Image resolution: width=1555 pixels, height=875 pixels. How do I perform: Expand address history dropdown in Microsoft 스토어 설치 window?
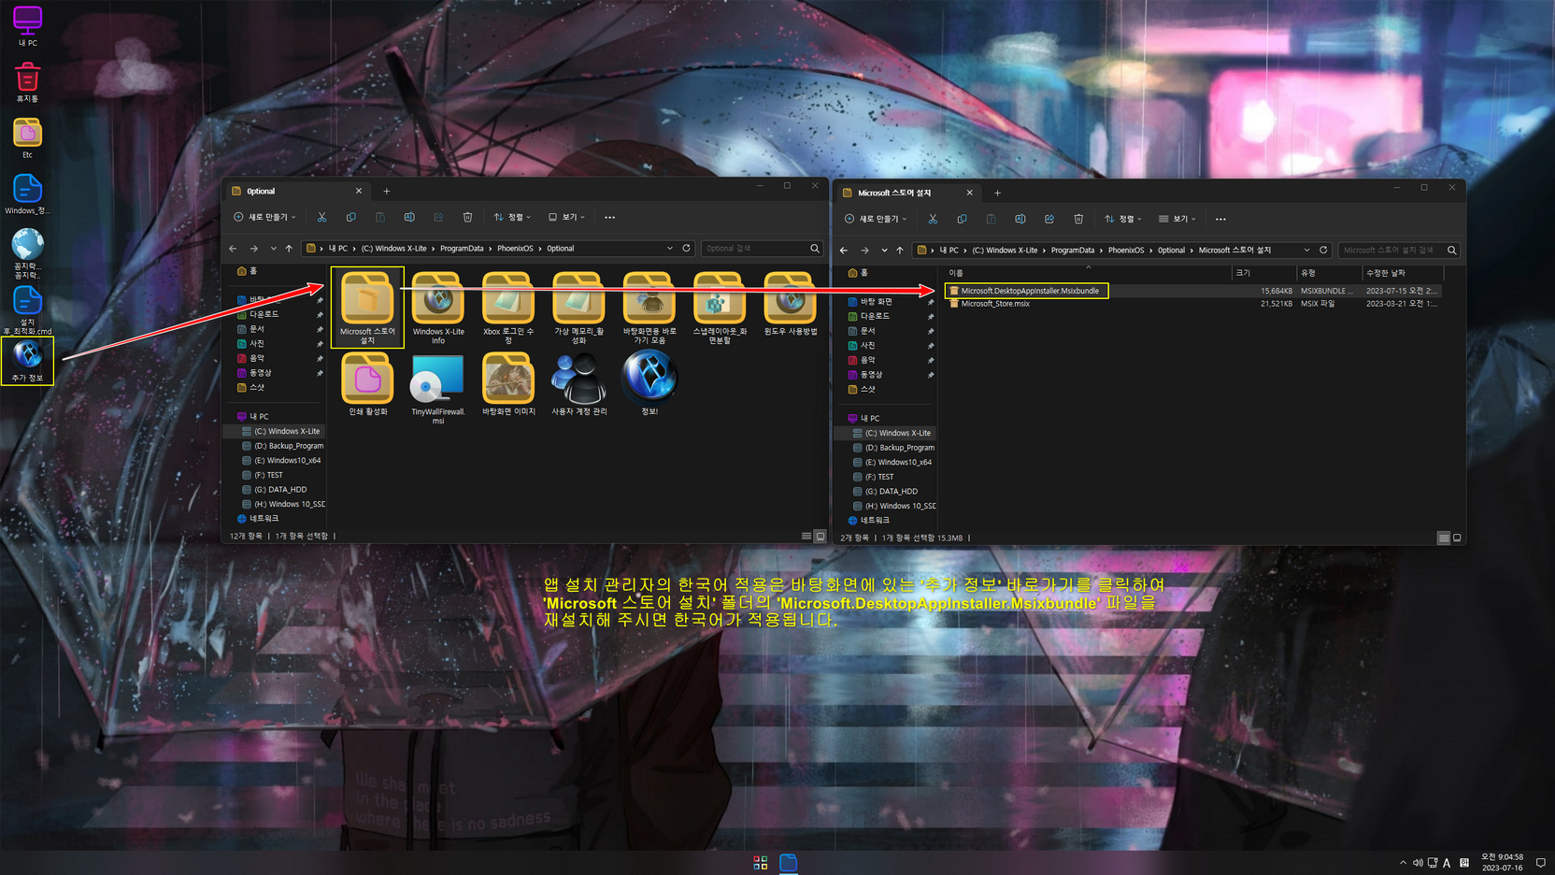(x=1306, y=251)
